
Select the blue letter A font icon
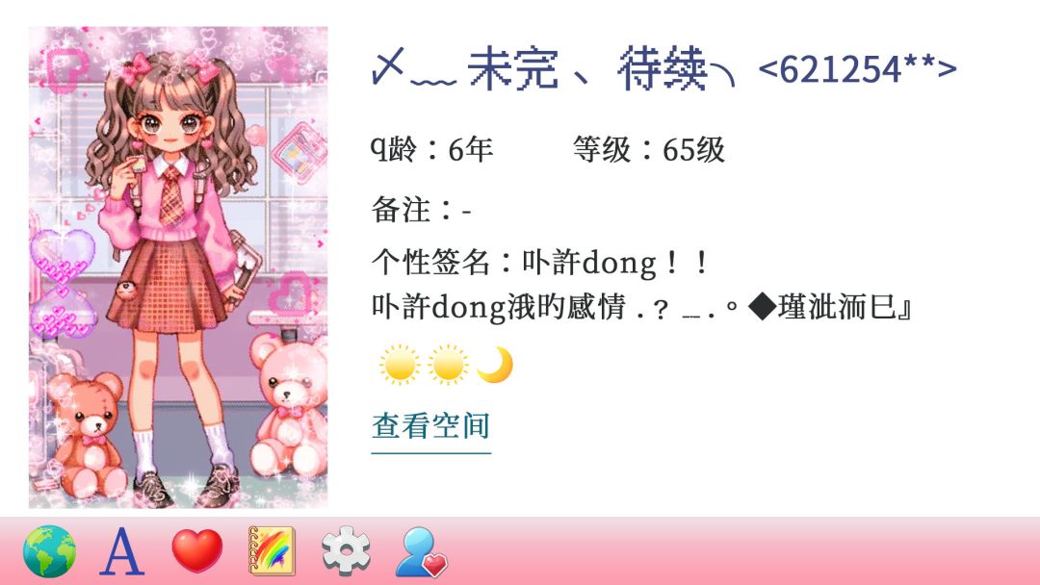tap(122, 551)
